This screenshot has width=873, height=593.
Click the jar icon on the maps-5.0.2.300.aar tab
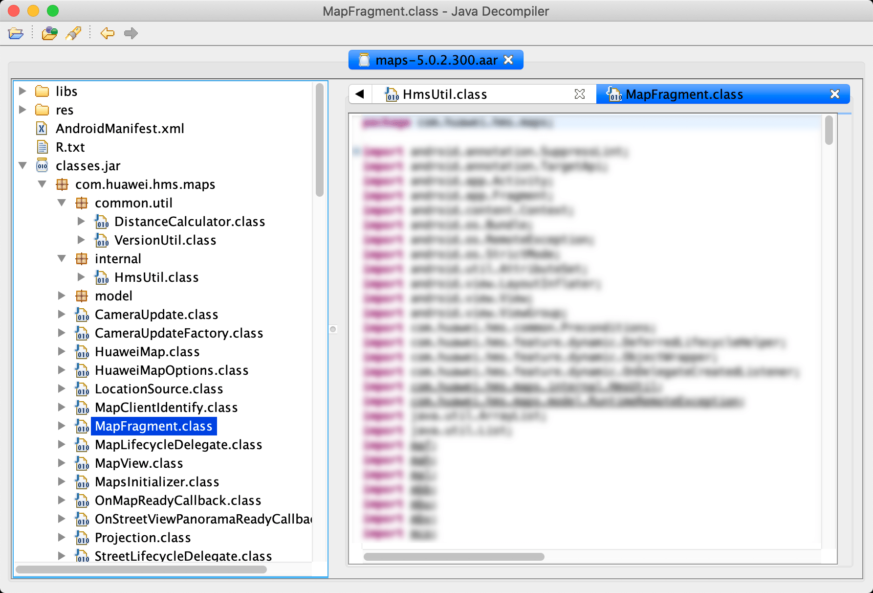[x=364, y=60]
